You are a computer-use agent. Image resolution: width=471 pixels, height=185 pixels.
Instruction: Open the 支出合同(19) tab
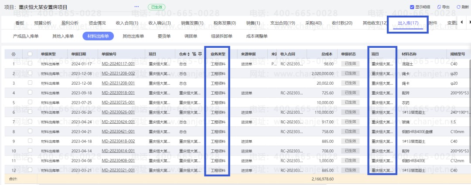[x=283, y=23]
